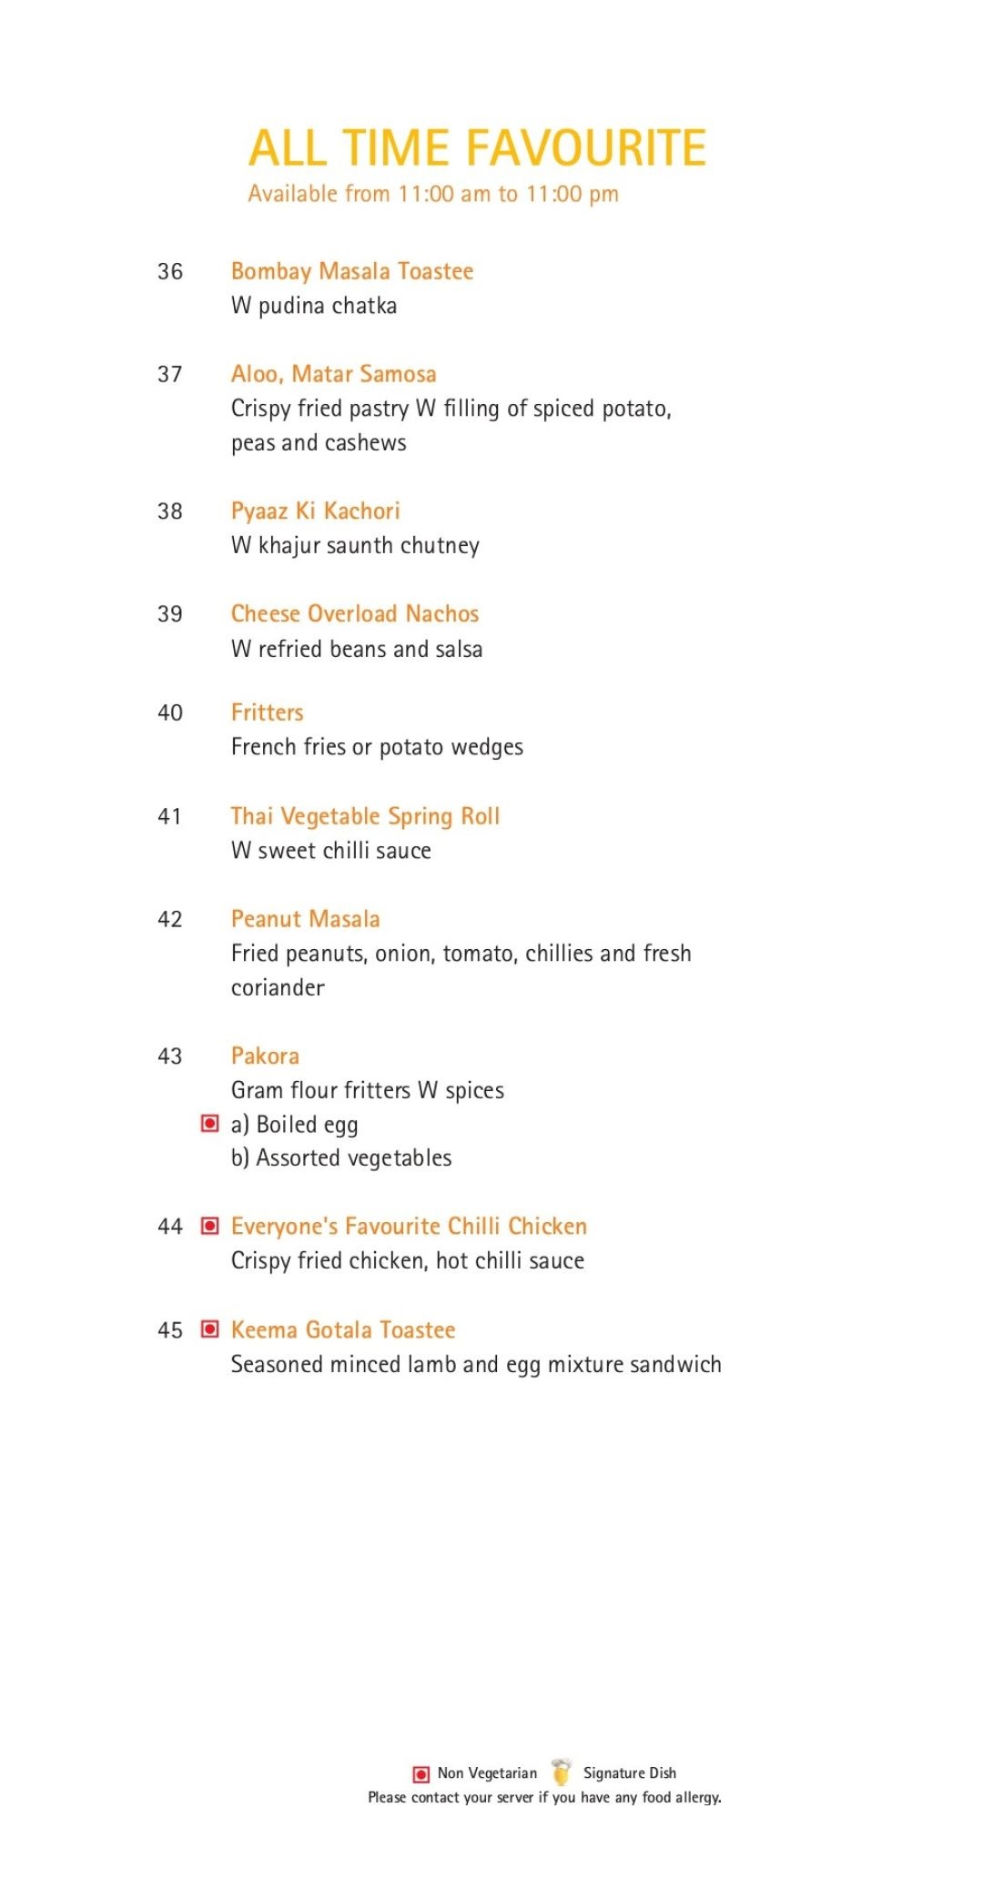This screenshot has width=983, height=1889.
Task: Click item number 40 beside Fritters
Action: 170,712
